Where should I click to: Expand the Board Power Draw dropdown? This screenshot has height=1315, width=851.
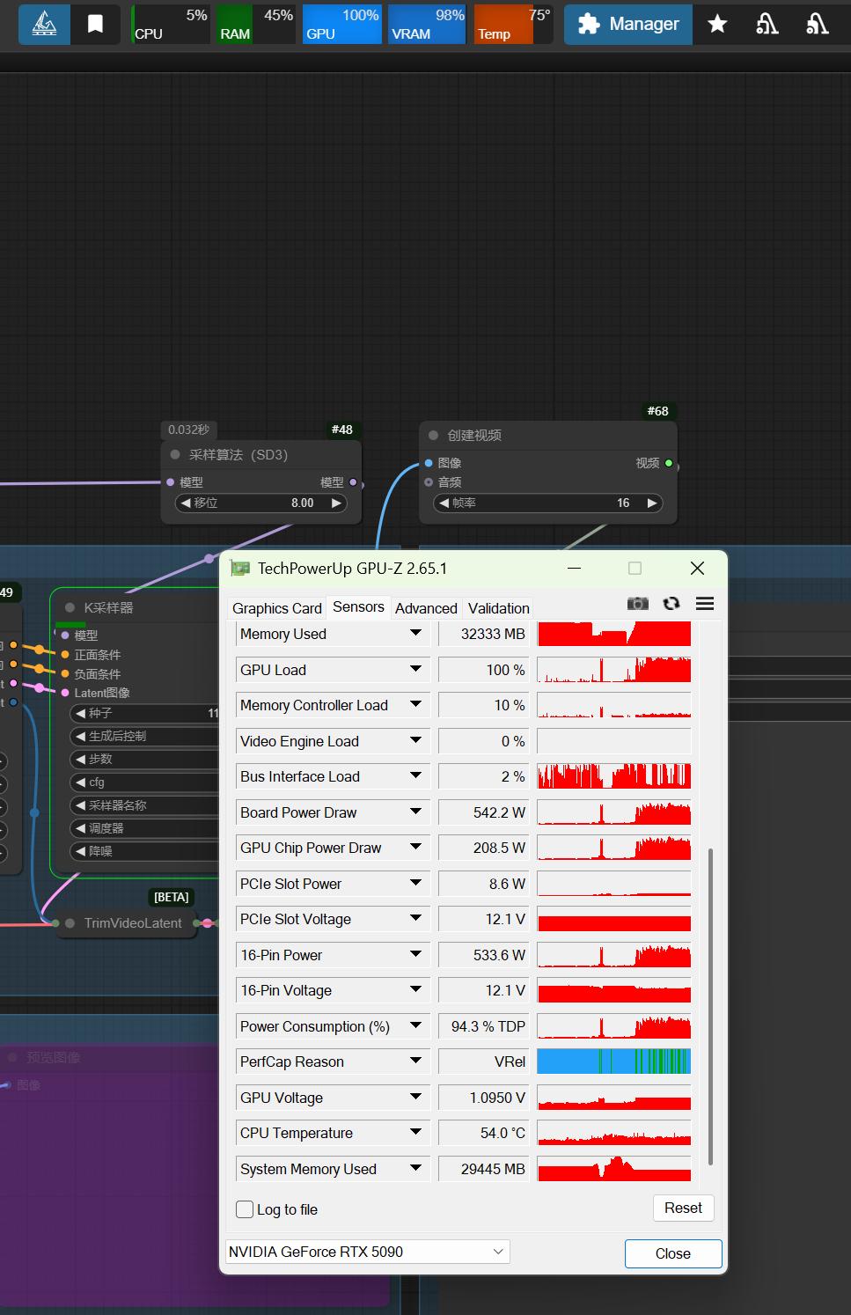click(415, 812)
